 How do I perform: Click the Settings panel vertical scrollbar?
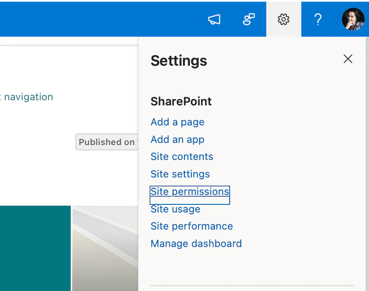point(367,164)
